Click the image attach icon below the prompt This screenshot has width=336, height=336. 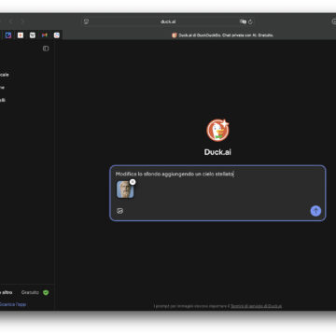point(120,211)
